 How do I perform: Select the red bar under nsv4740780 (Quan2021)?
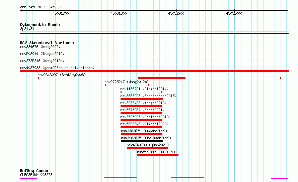(147, 148)
